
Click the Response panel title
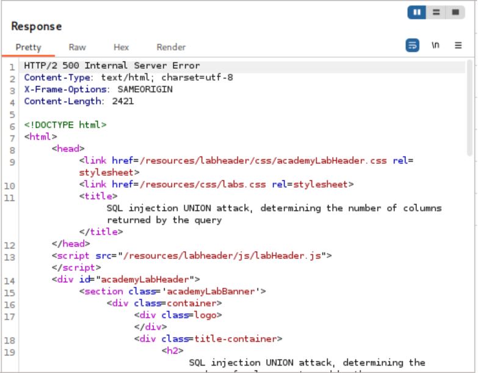(37, 26)
